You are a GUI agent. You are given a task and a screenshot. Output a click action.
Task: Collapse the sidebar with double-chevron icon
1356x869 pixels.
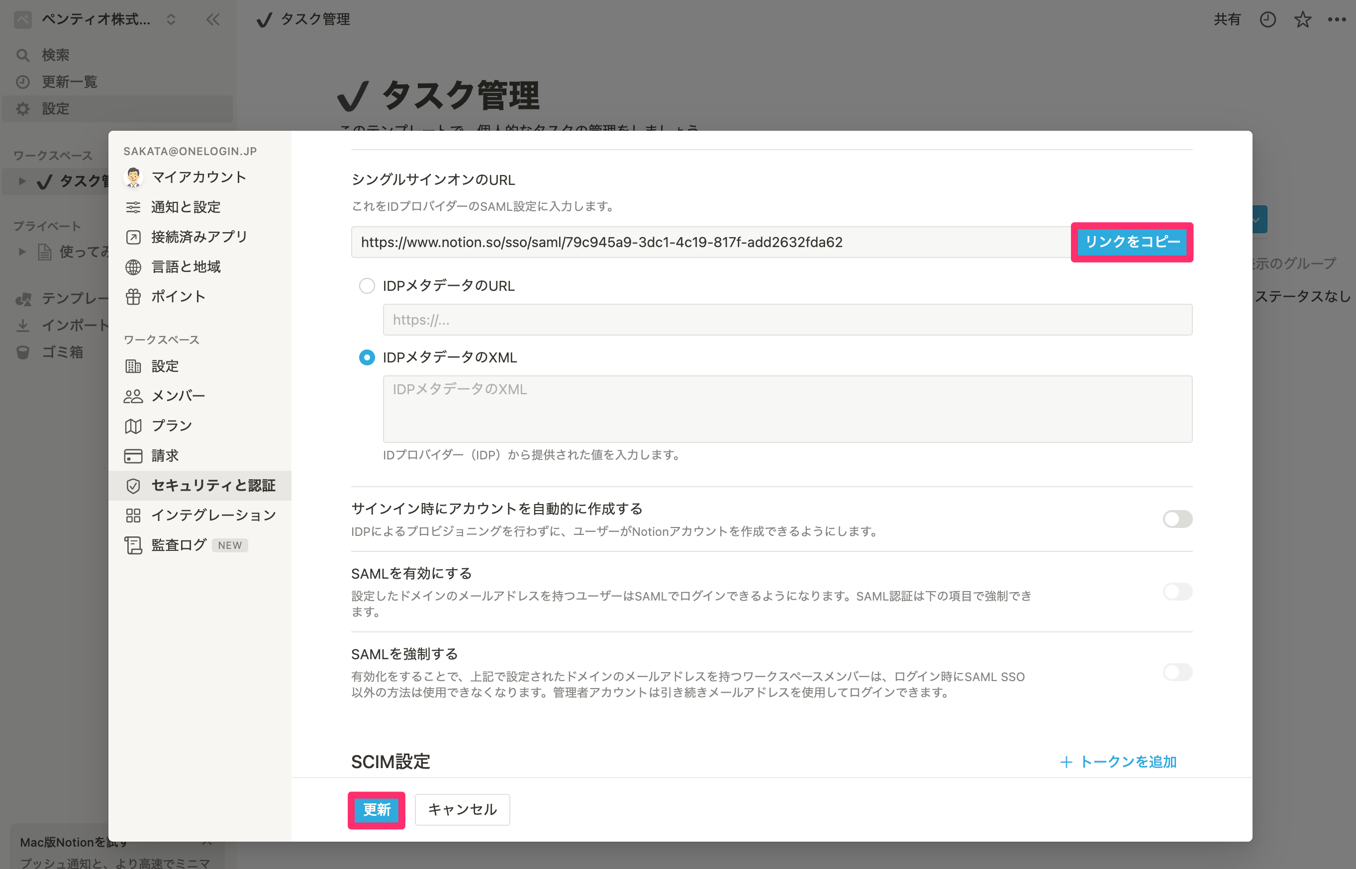[x=213, y=20]
